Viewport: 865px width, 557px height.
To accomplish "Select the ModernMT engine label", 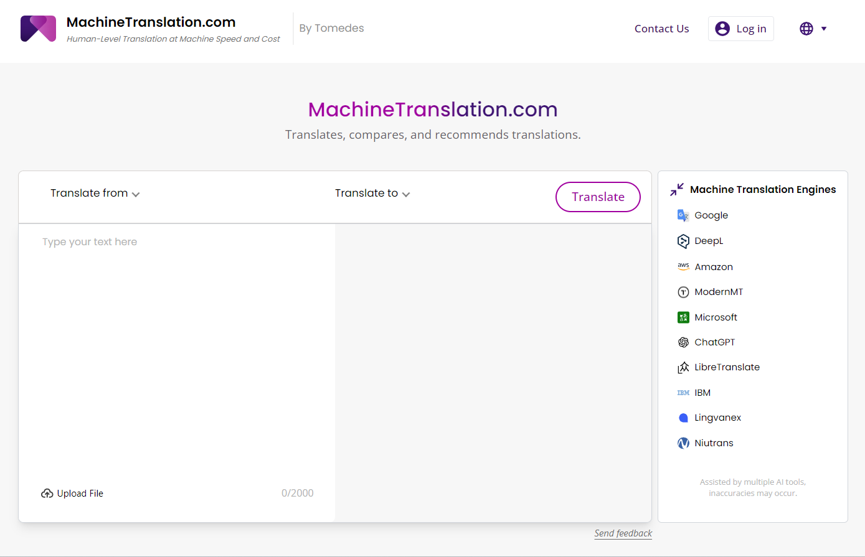I will [719, 292].
